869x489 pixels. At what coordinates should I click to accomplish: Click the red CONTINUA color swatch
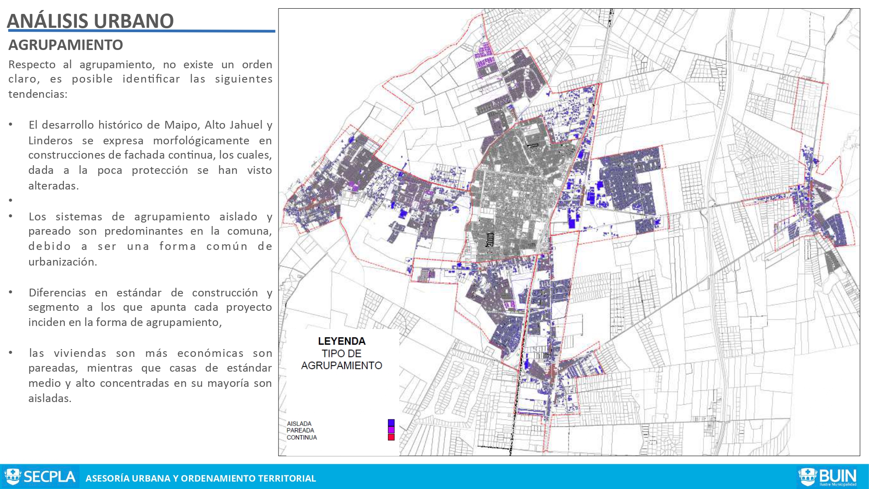(391, 437)
